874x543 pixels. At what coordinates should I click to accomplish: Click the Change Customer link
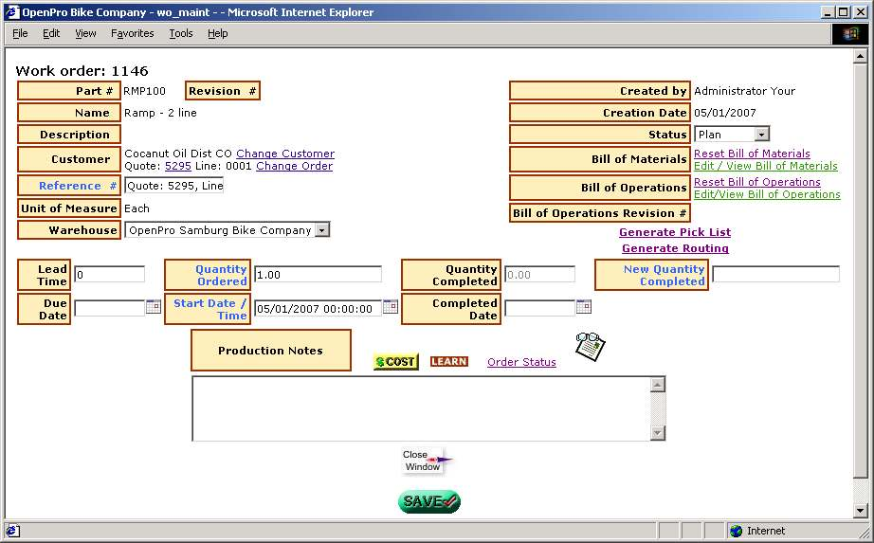(285, 154)
